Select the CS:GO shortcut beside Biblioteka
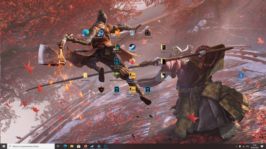266x149 pixels. (132, 92)
